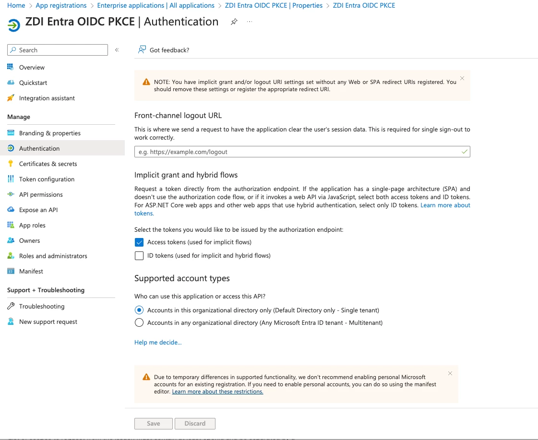Click the Certificates & secrets key icon

[11, 164]
